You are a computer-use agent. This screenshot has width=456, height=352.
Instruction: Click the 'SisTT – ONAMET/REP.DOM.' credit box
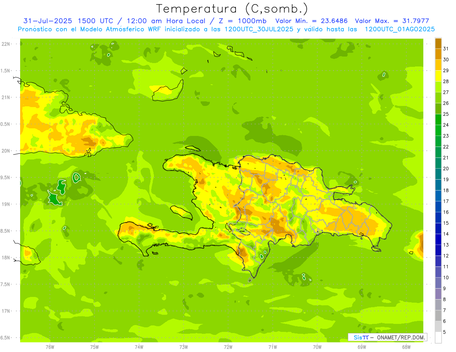pos(388,337)
